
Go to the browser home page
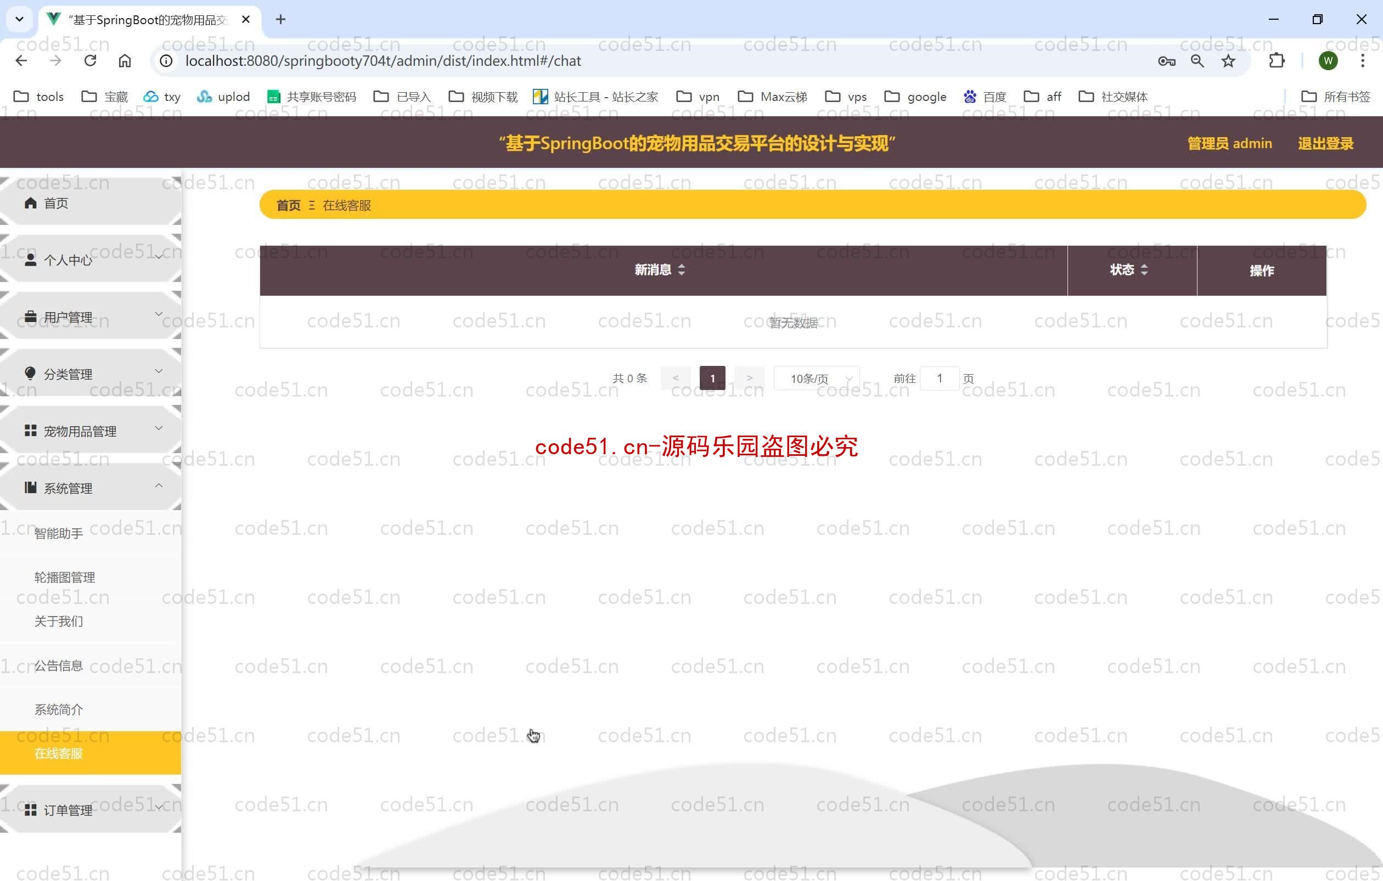(x=125, y=61)
